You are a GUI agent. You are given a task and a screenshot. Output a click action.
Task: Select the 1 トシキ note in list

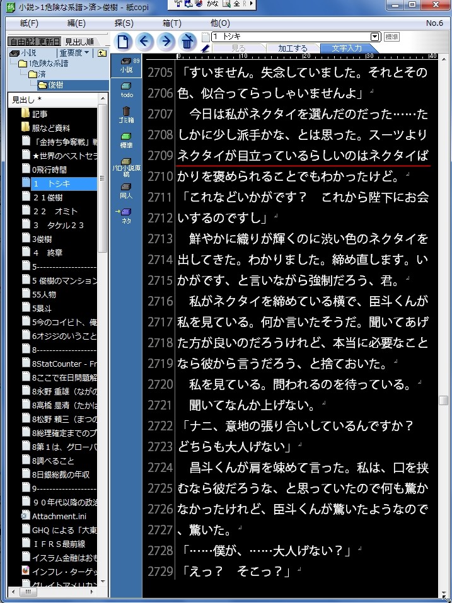point(59,183)
